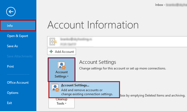
Task: Click the mailbox cabinet icon in account selector
Action: [53, 42]
